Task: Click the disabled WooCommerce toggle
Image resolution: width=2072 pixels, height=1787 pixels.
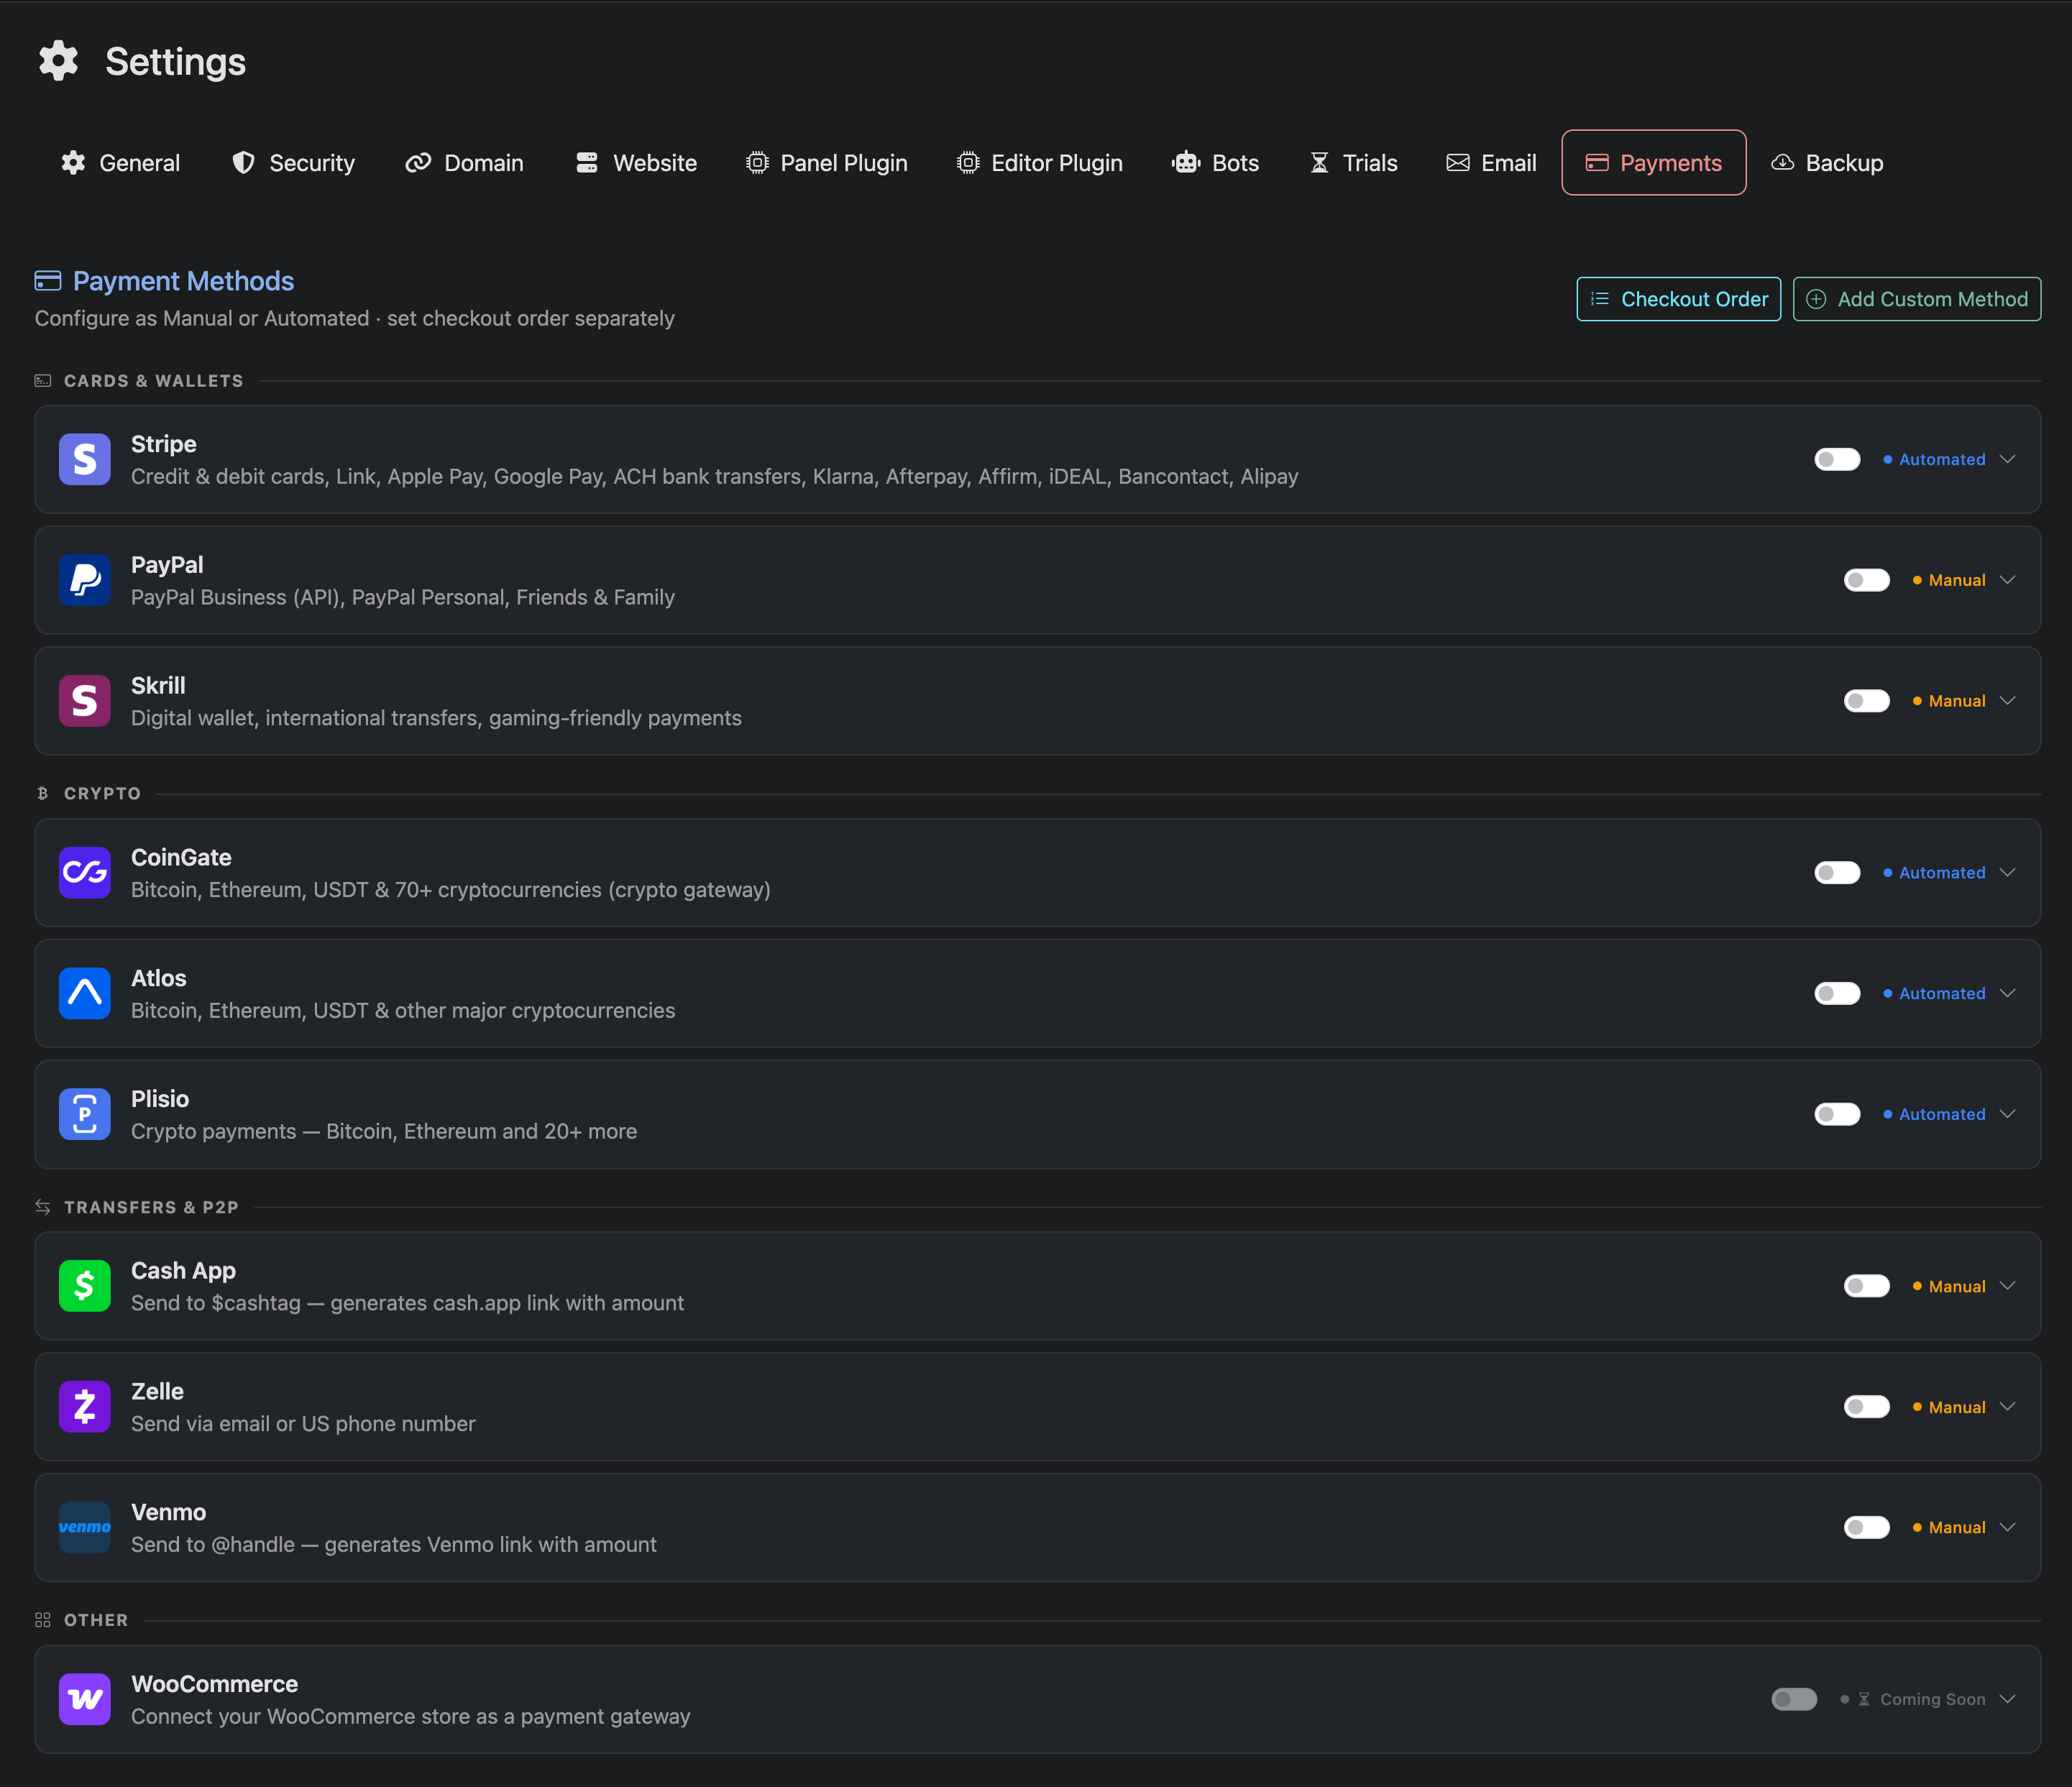Action: (x=1794, y=1699)
